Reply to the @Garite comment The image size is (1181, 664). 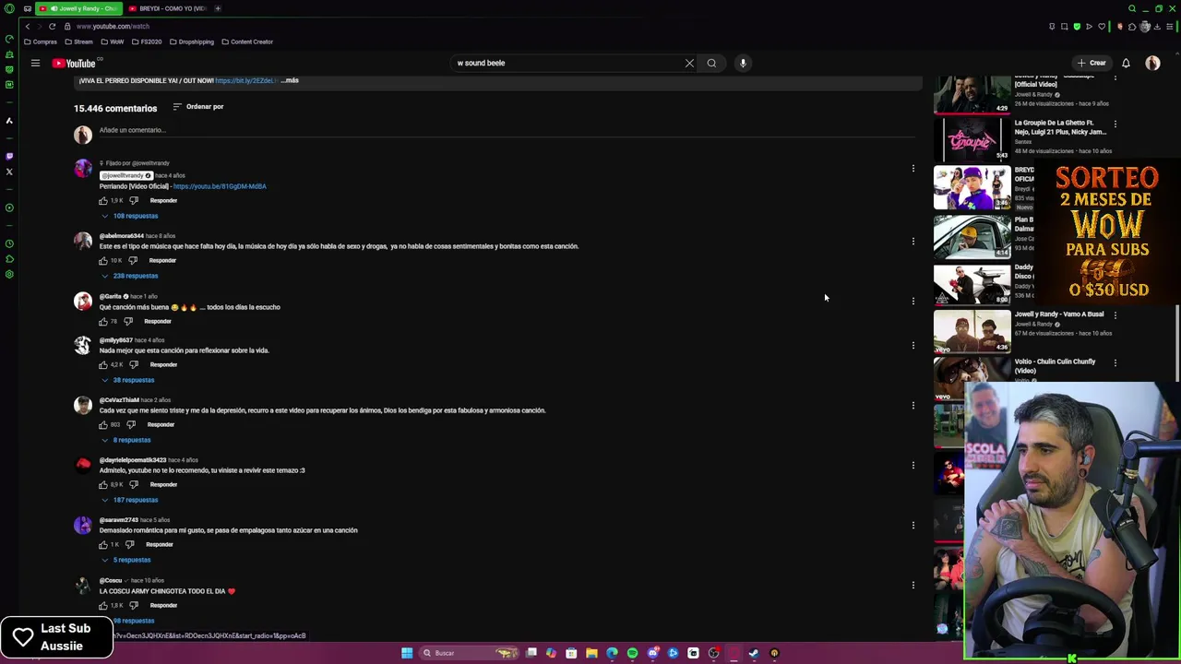coord(158,321)
